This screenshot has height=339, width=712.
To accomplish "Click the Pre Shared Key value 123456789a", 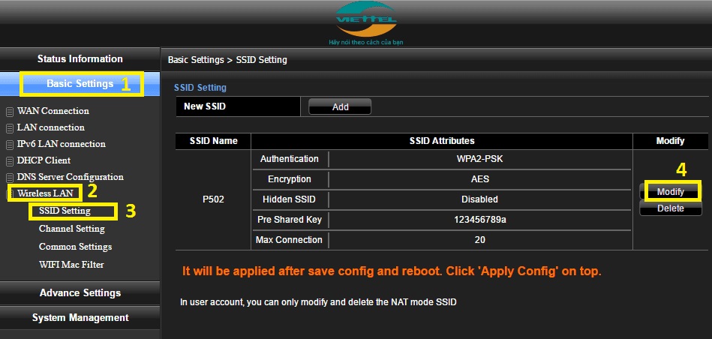I will click(x=479, y=220).
